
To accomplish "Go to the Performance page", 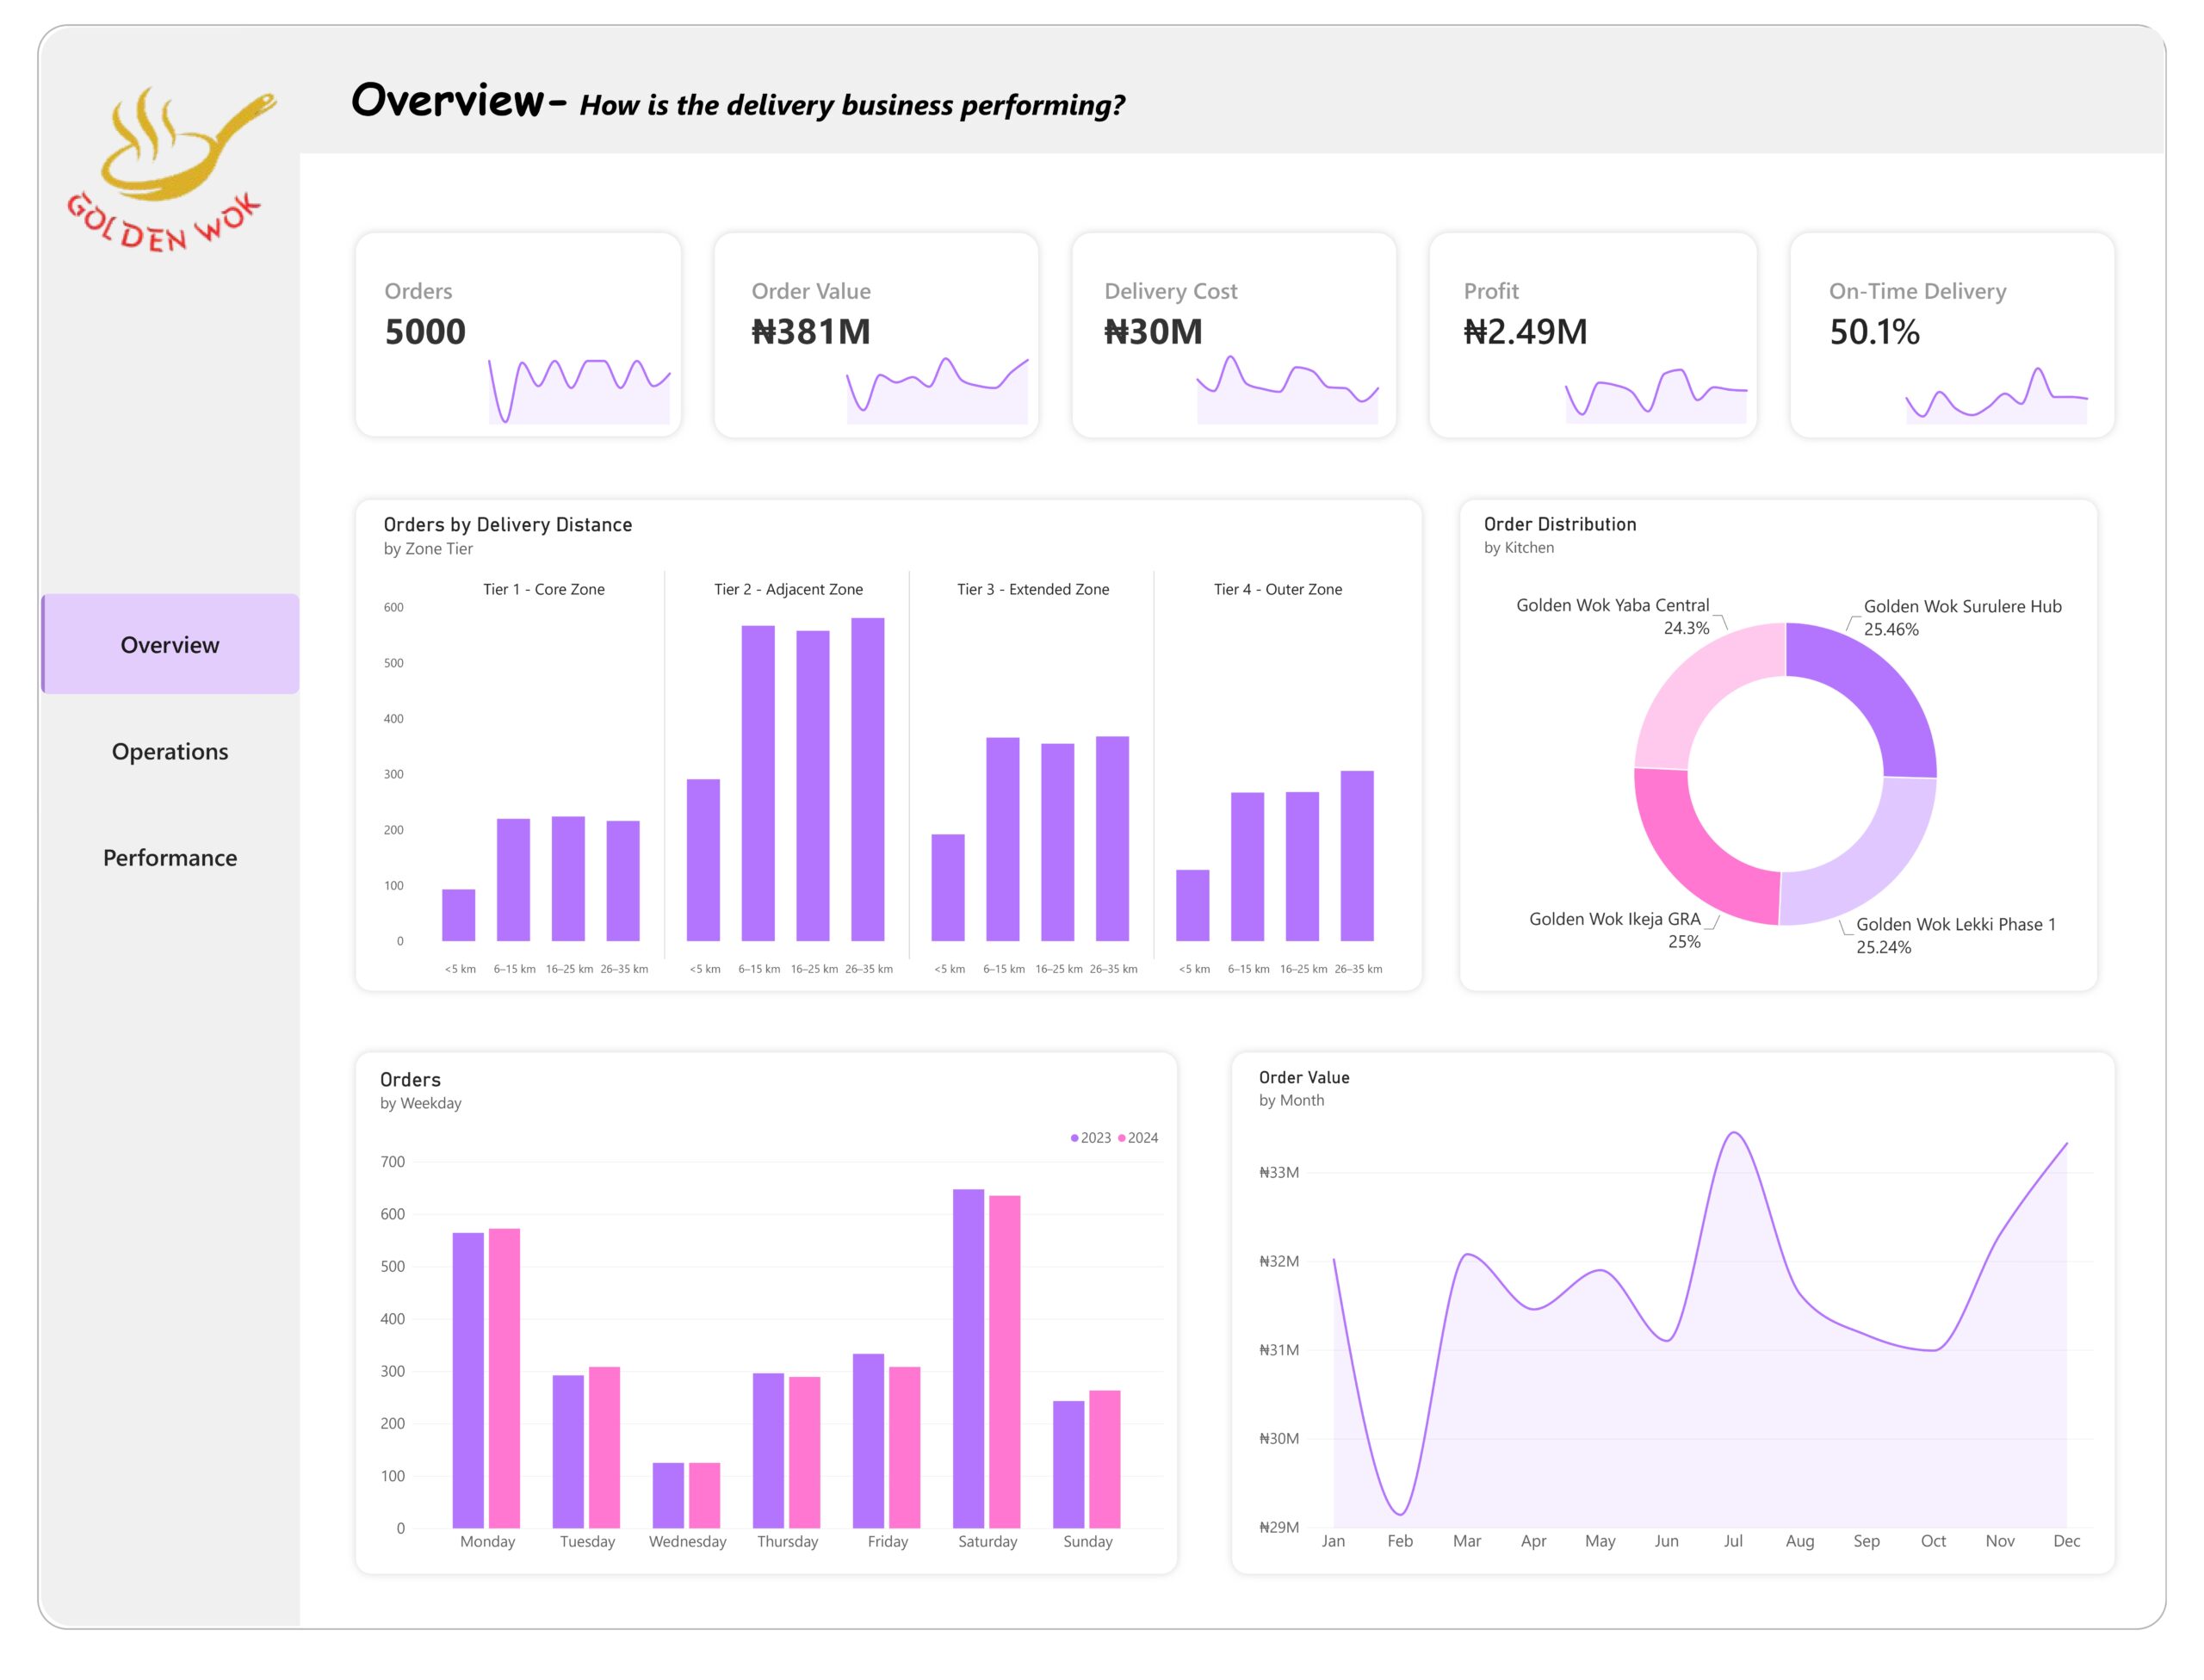I will [x=170, y=857].
